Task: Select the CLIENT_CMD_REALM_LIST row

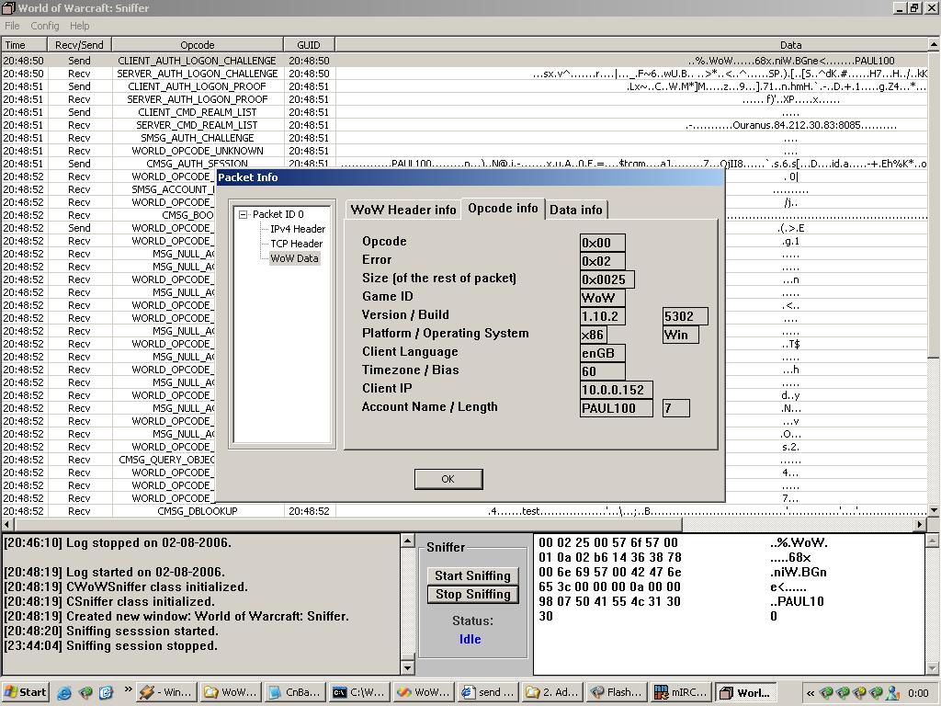Action: coord(464,112)
